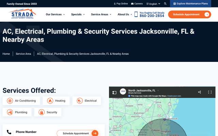The width and height of the screenshot is (218, 136).
Task: Click the Heating flame icon
Action: 50,101
